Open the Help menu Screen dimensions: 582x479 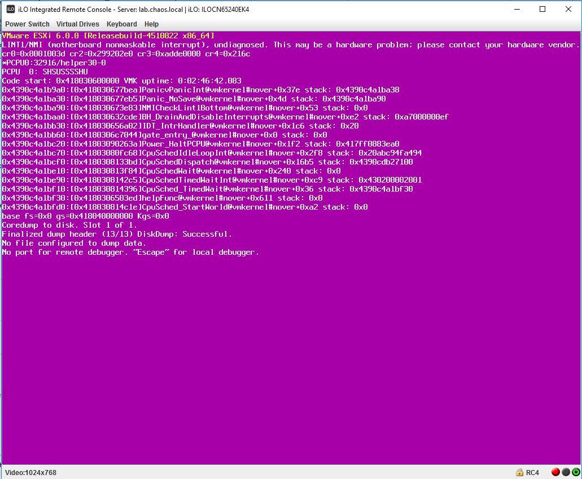(x=151, y=24)
